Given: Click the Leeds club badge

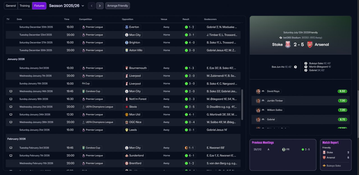Looking at the screenshot, I should coord(126,130).
